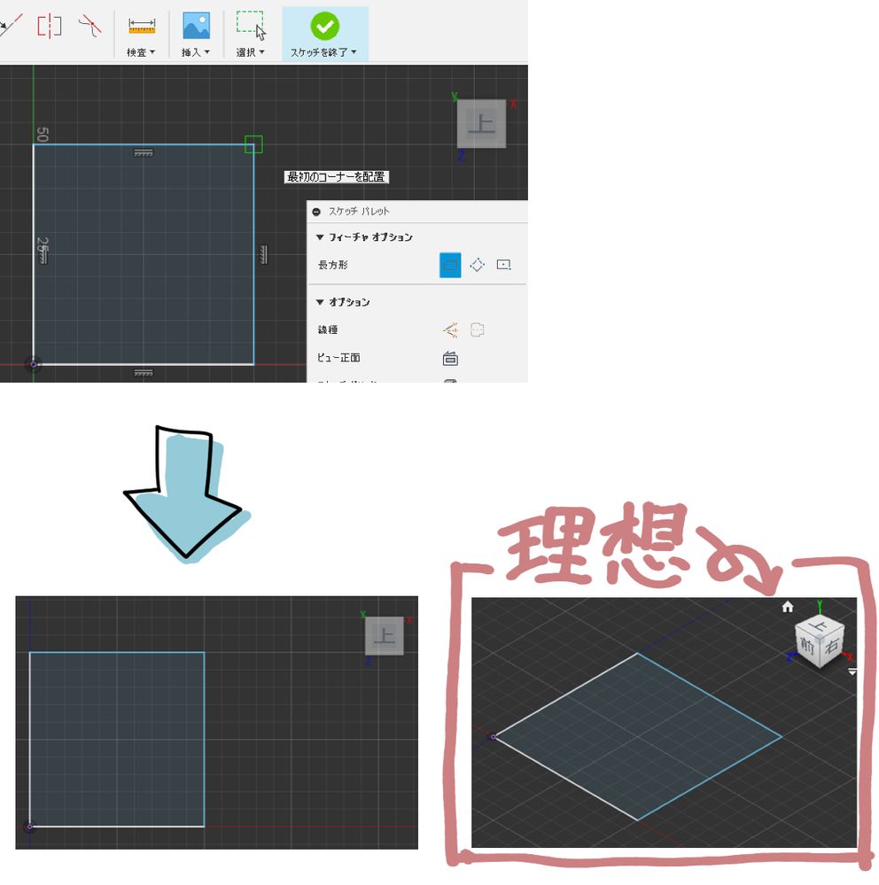Toggle the centerline type in 線種
Screen dimensions: 879x885
click(x=478, y=330)
